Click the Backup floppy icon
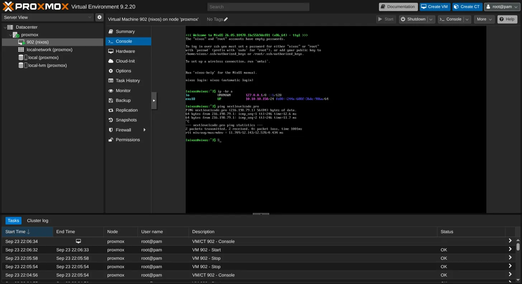The width and height of the screenshot is (522, 284). [x=111, y=101]
